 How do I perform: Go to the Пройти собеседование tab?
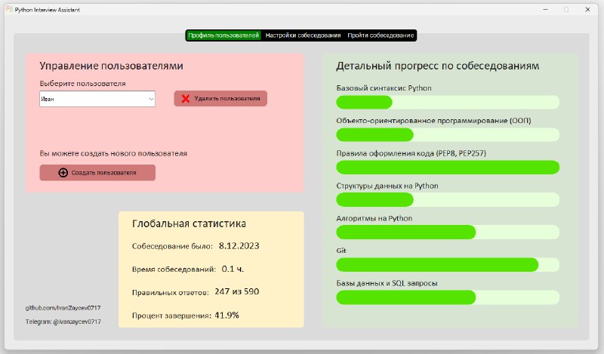(381, 35)
